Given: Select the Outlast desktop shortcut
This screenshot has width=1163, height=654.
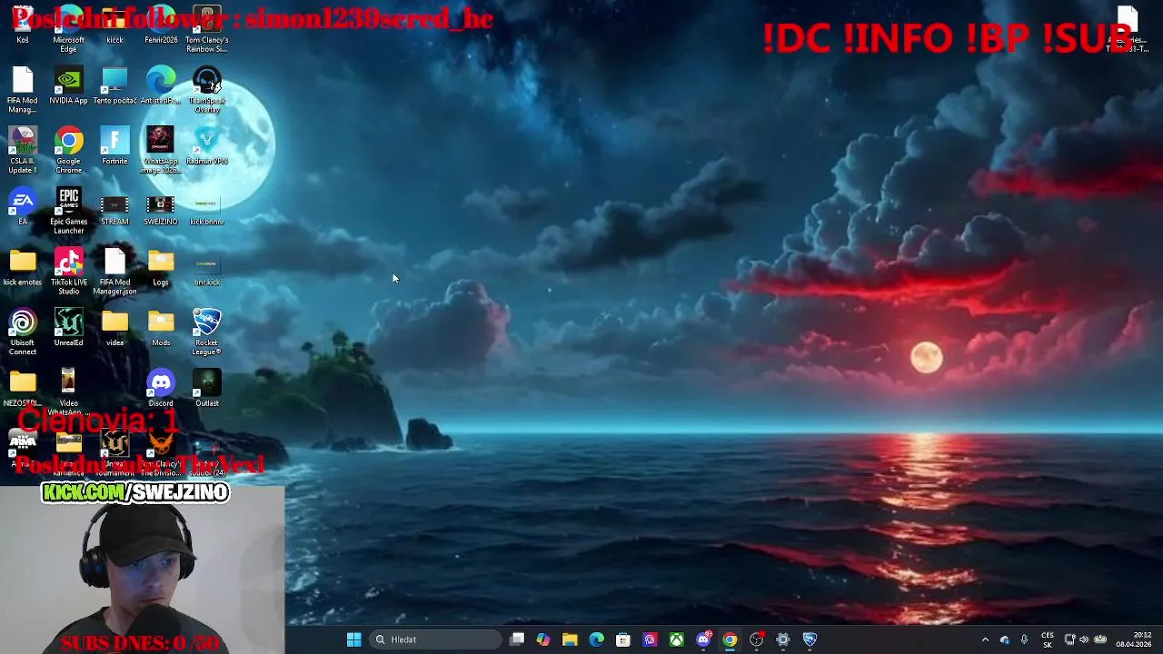Looking at the screenshot, I should click(x=207, y=389).
